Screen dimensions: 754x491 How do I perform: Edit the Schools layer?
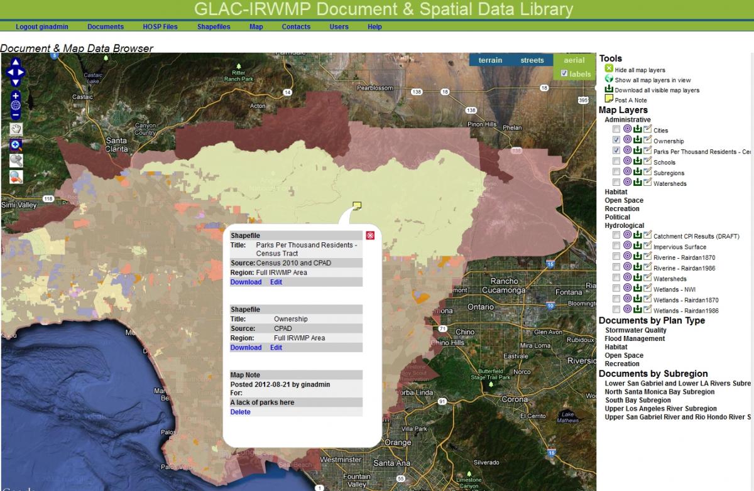click(x=647, y=161)
